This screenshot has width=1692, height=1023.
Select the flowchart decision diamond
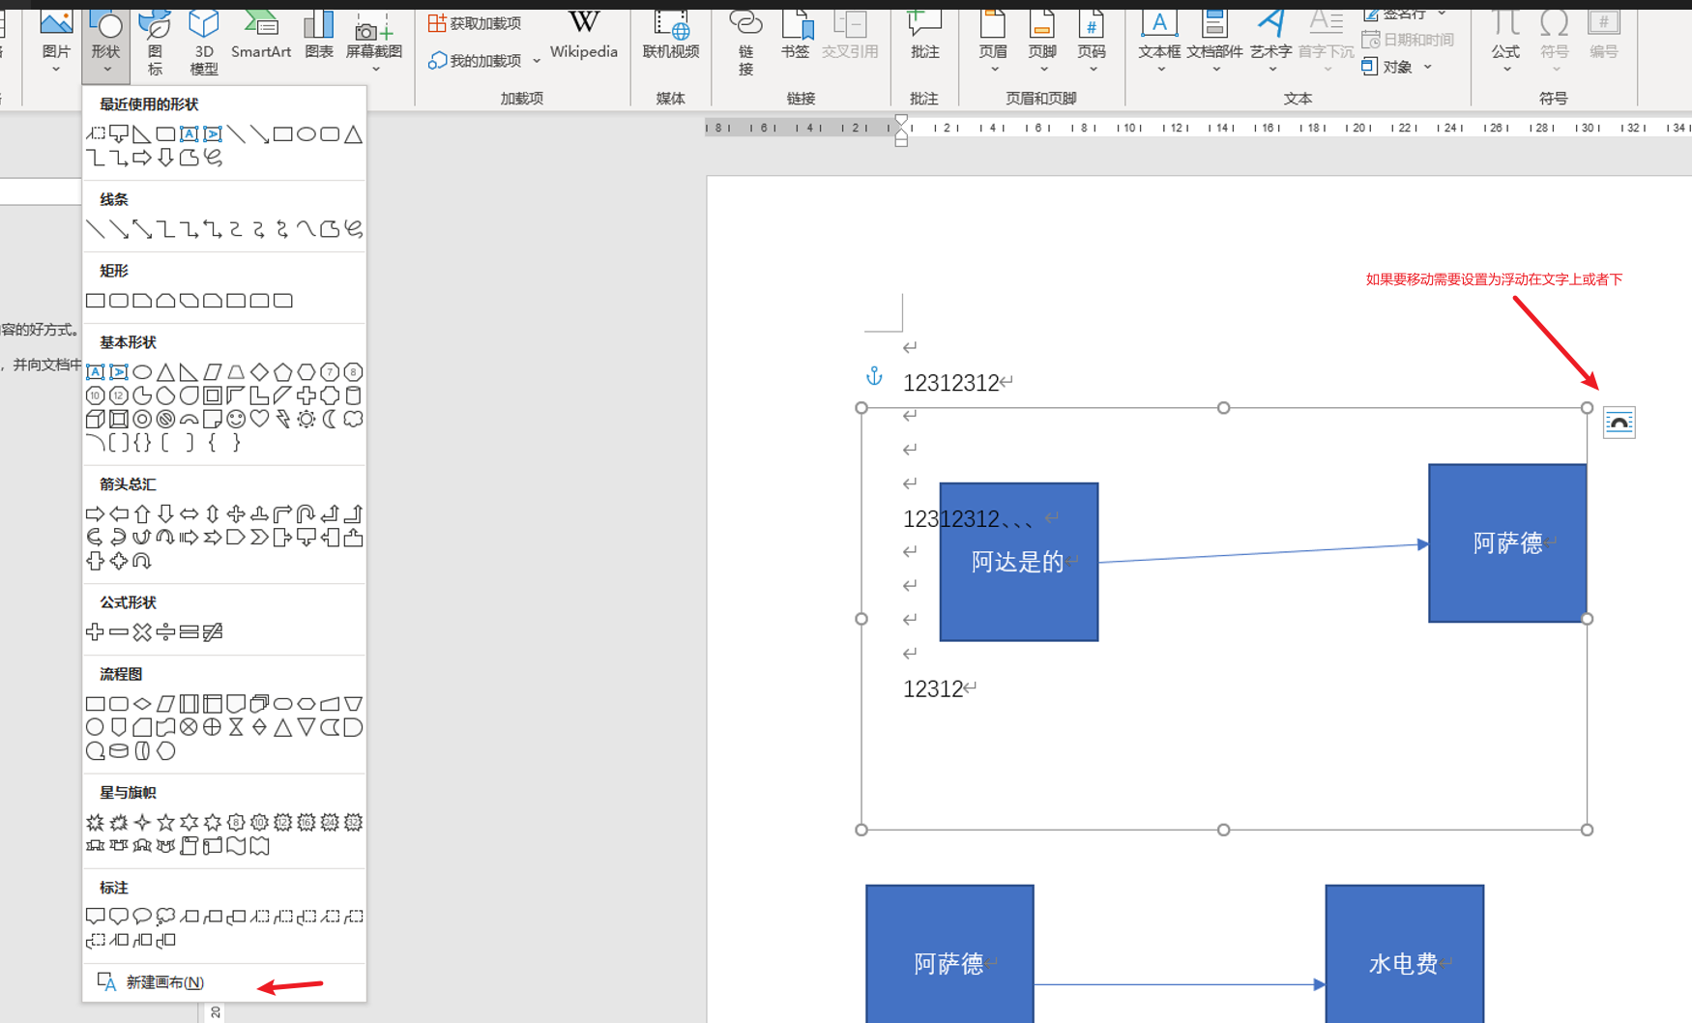[x=142, y=703]
